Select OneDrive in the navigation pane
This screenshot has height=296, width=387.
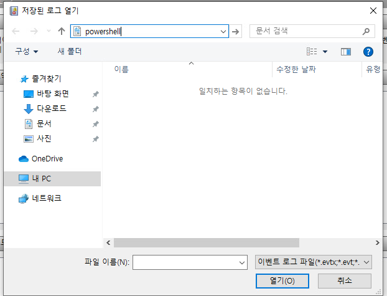click(47, 158)
